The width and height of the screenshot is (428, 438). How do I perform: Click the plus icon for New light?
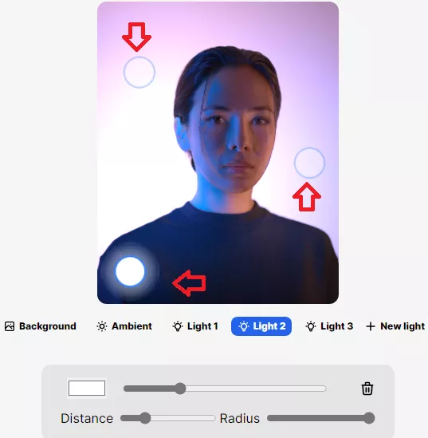(x=371, y=326)
